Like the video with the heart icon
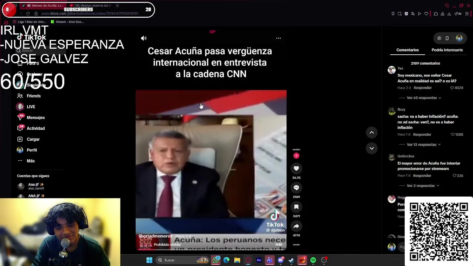The image size is (473, 266). (296, 168)
